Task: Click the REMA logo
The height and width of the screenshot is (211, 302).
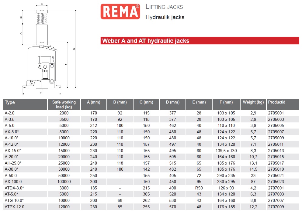Action: click(x=120, y=12)
